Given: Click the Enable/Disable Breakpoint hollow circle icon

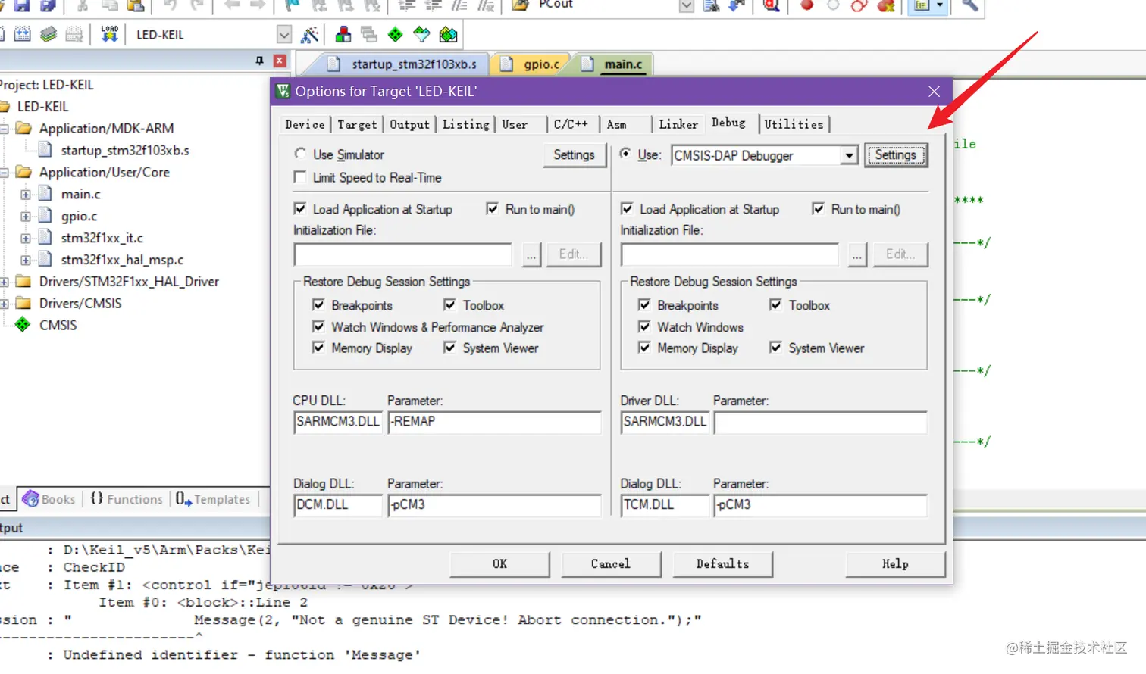Looking at the screenshot, I should tap(833, 5).
